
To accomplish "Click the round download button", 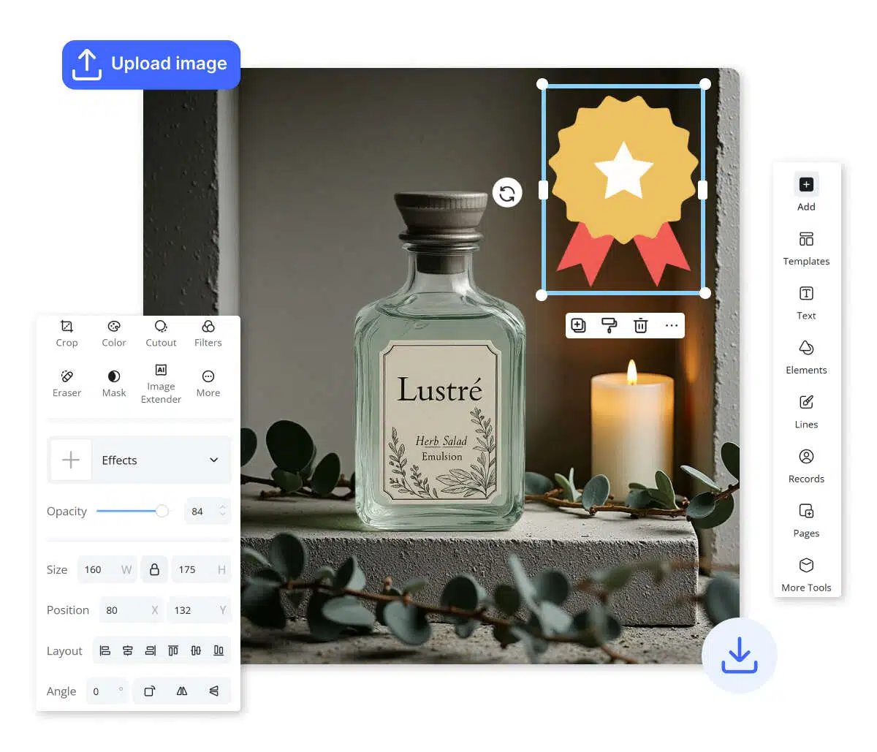I will pos(739,656).
